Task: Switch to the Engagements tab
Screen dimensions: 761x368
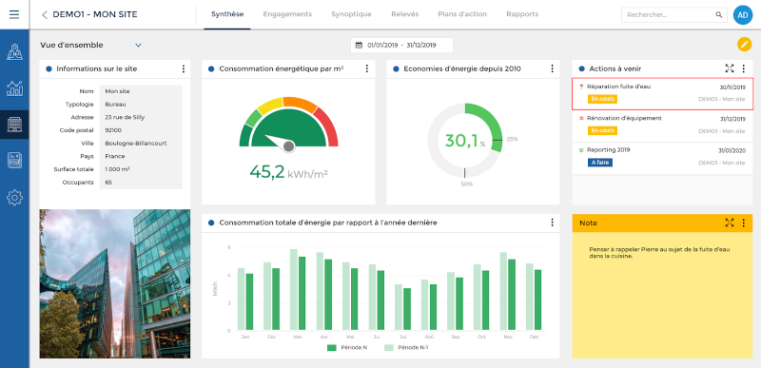Action: 287,14
